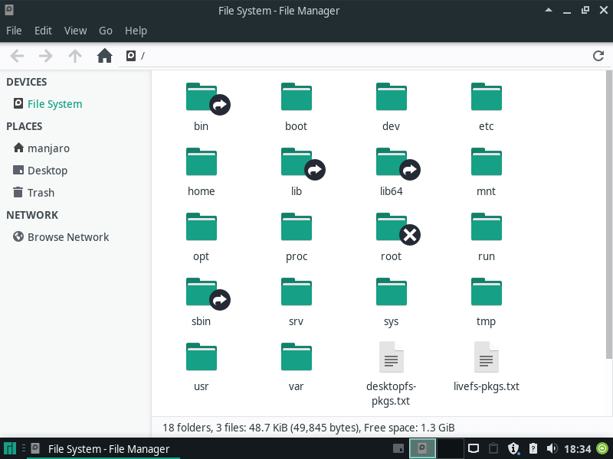Click the 18:34 clock
This screenshot has width=613, height=459.
[578, 449]
